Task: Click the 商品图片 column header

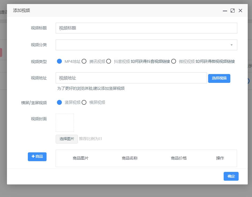Action: [x=81, y=158]
